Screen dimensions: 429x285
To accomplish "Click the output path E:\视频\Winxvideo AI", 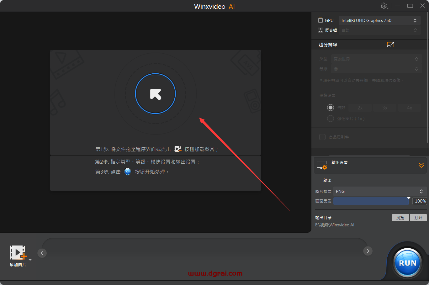I will click(x=335, y=225).
